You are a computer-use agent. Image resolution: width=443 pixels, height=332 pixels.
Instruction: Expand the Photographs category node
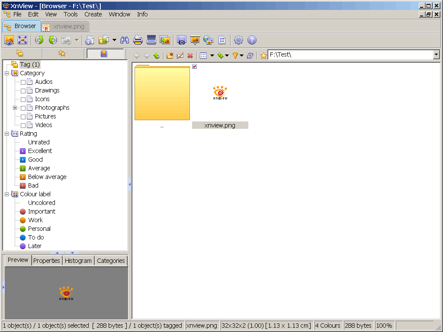[x=15, y=108]
